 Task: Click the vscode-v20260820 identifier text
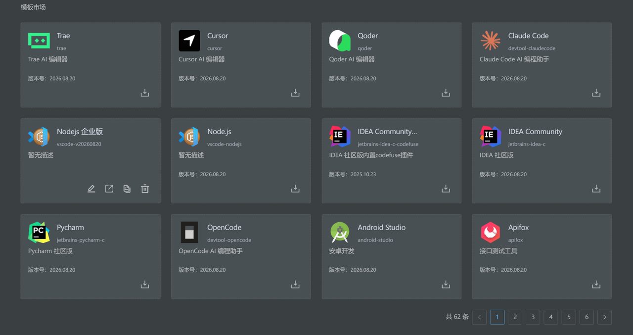(x=79, y=144)
